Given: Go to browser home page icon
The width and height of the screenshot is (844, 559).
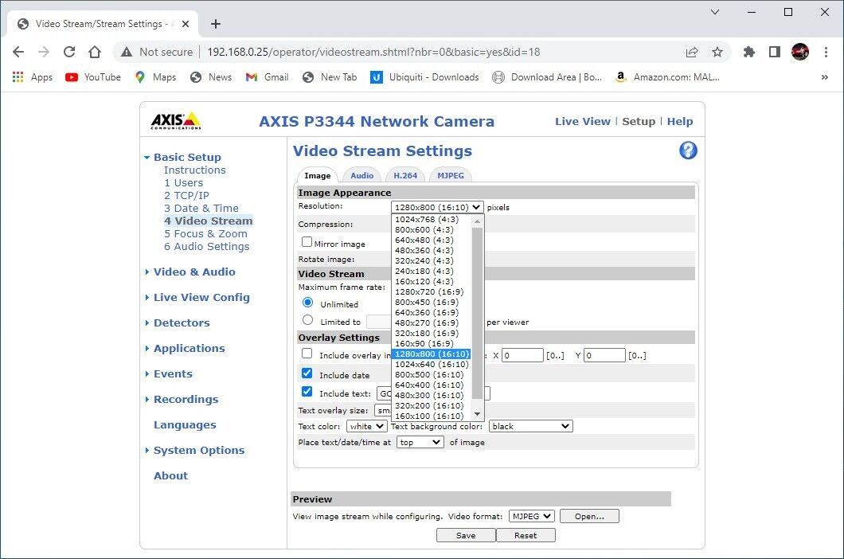Looking at the screenshot, I should click(x=95, y=52).
